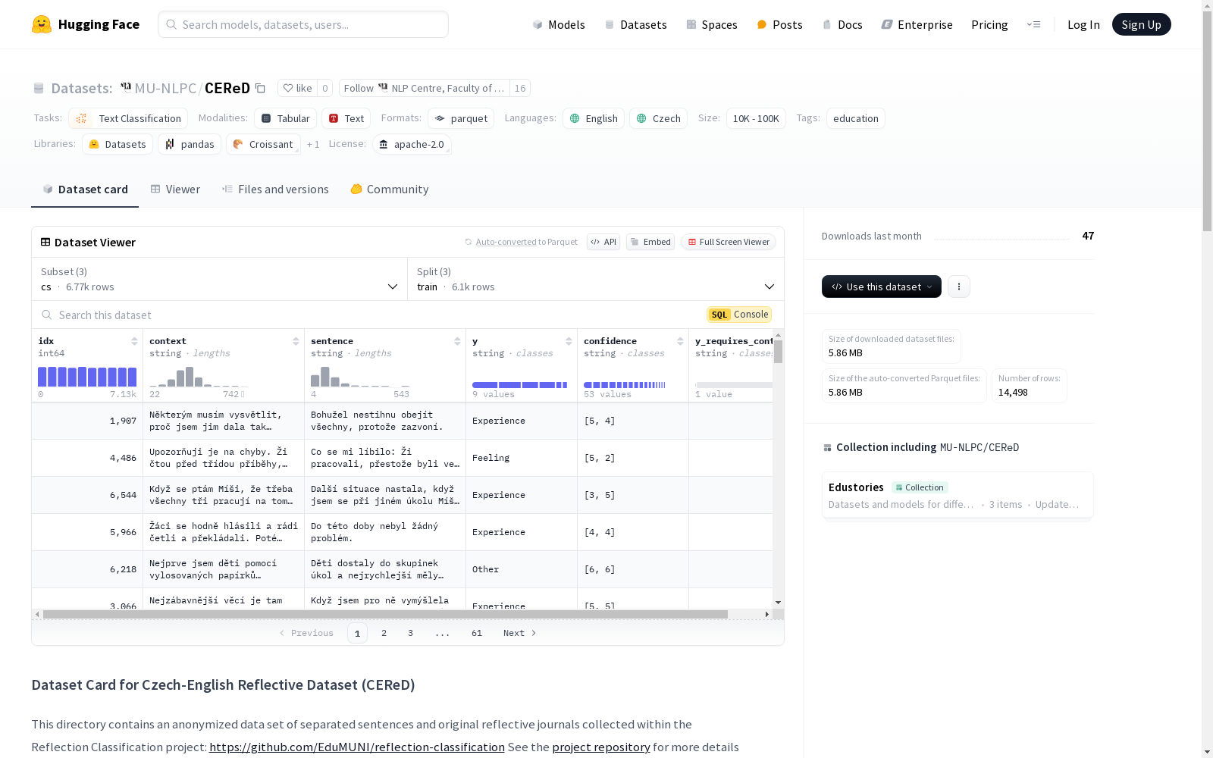Choose the parquet format tag
Image resolution: width=1213 pixels, height=758 pixels.
461,118
